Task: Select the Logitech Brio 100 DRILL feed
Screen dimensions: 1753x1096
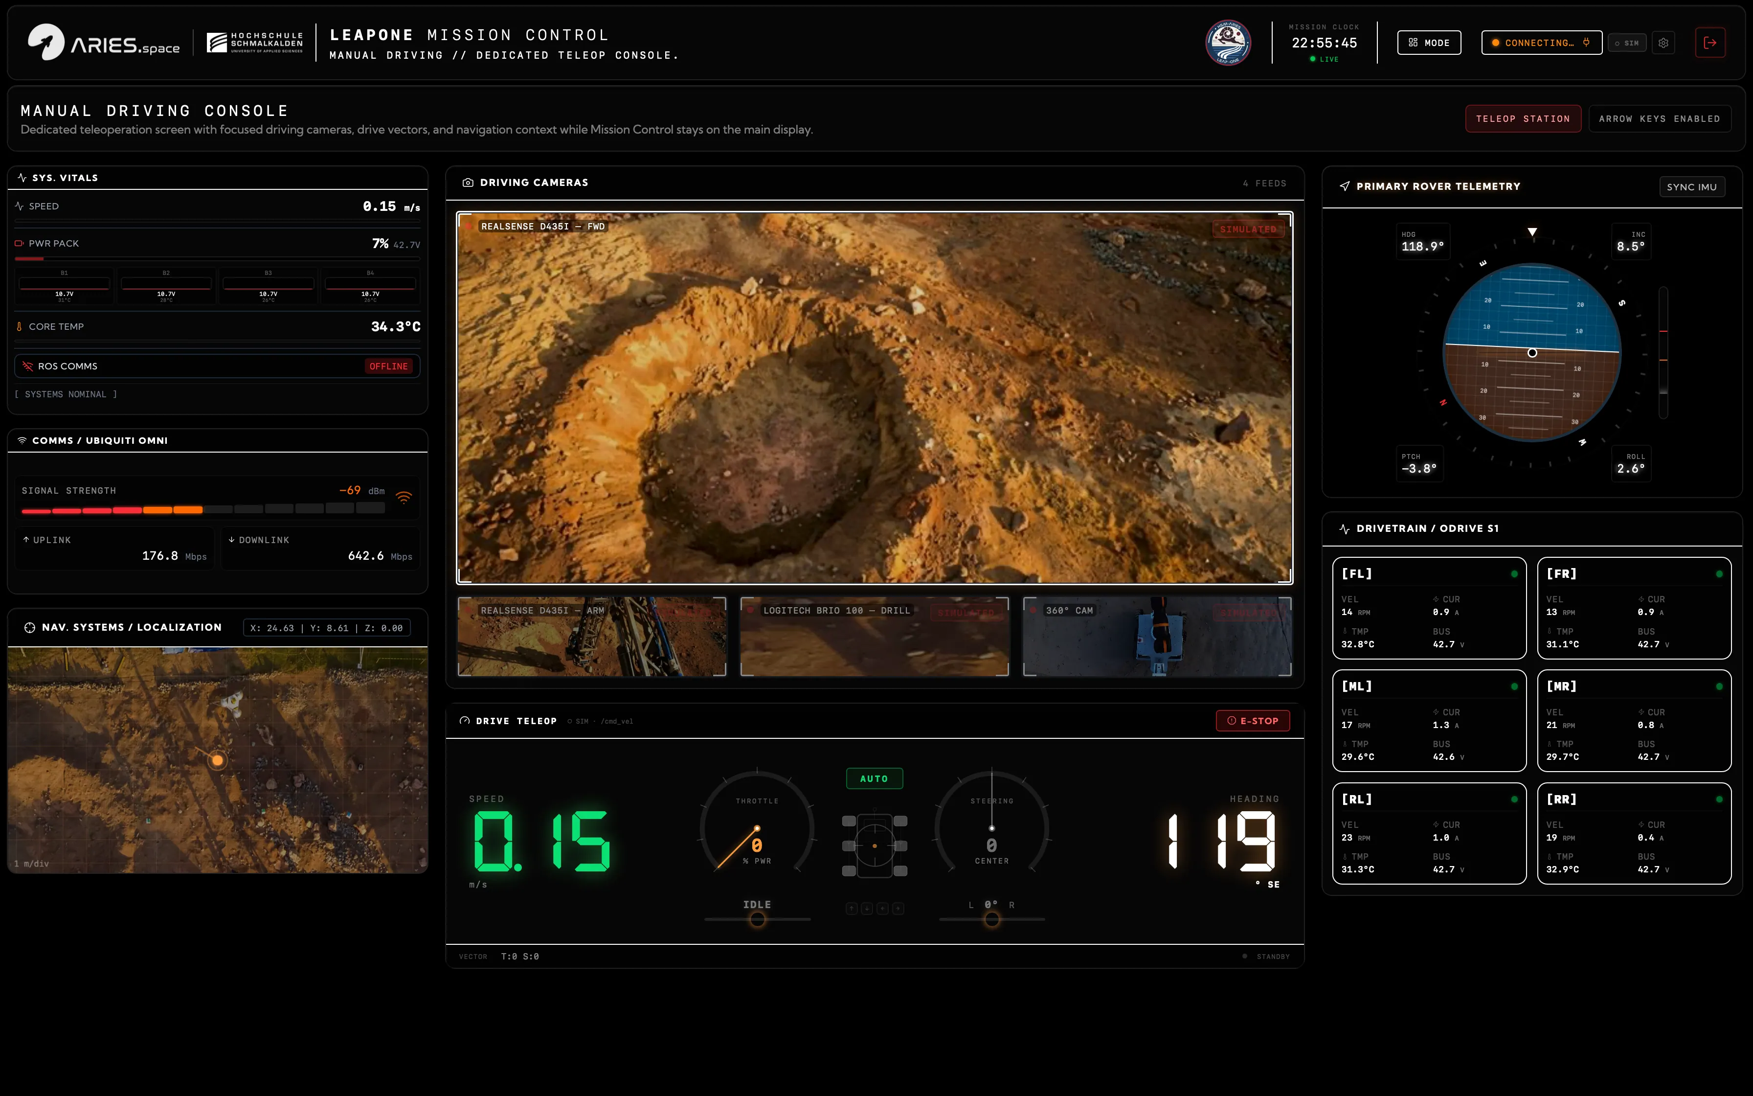Action: coord(875,637)
